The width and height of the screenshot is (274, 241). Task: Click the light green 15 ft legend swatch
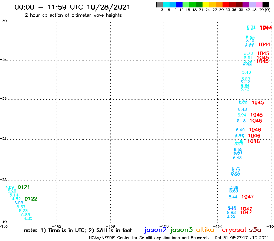point(186,4)
